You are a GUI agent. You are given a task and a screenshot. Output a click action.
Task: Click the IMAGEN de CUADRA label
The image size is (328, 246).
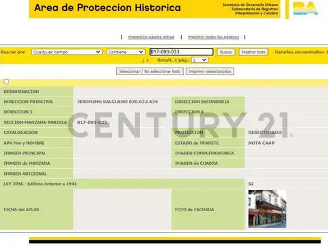(196, 163)
